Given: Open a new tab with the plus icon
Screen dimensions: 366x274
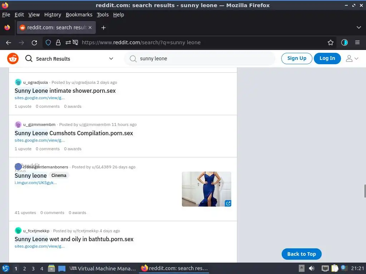Looking at the screenshot, I should [103, 28].
